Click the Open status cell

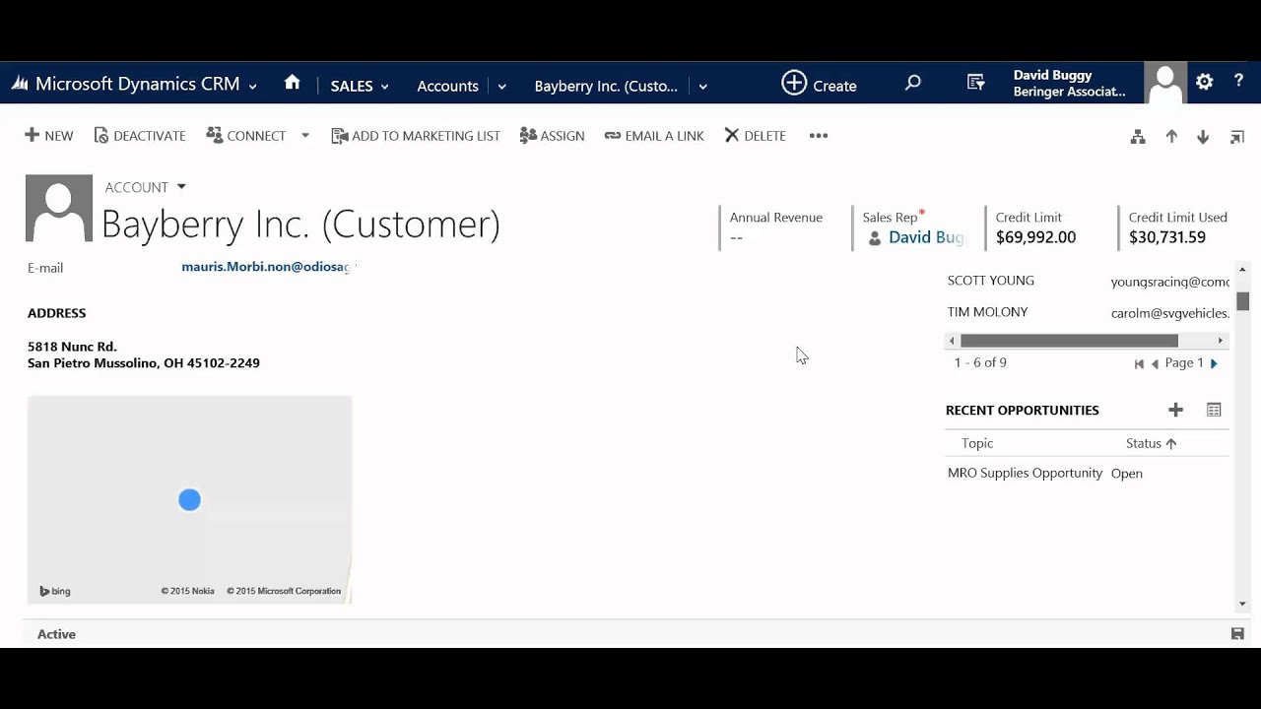click(1127, 474)
